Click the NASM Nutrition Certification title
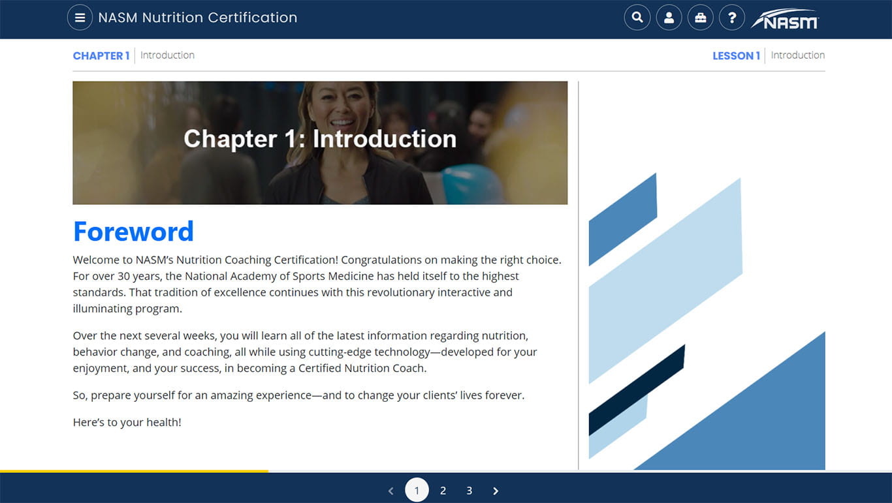This screenshot has height=503, width=892. (x=197, y=18)
